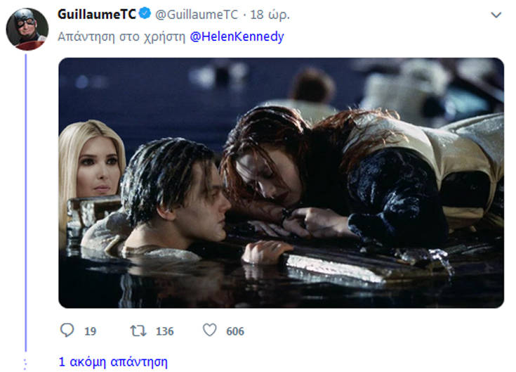Open GuillaumeTC's profile avatar picture
Viewport: 516px width, 372px height.
coord(27,29)
